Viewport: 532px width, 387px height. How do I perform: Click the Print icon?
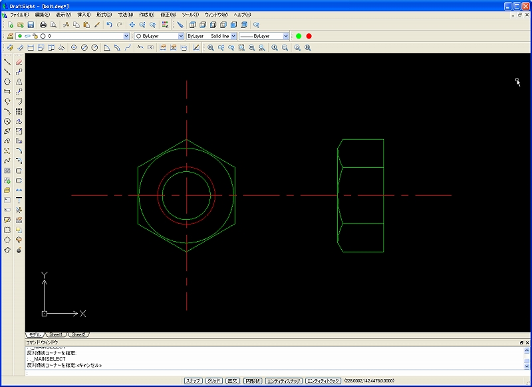(43, 25)
